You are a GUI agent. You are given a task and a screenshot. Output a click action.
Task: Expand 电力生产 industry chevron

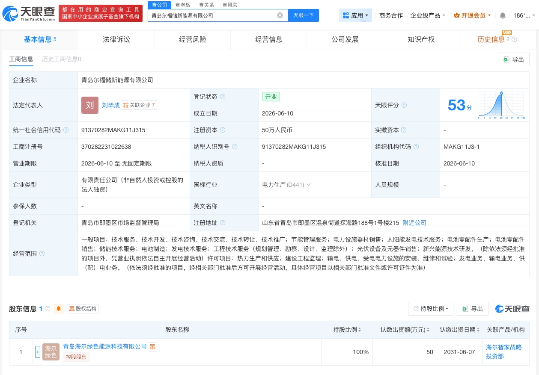click(309, 185)
